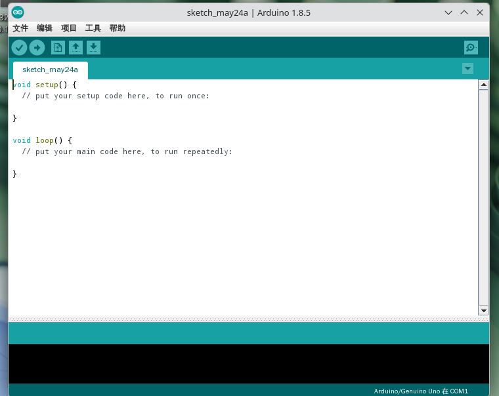Screen dimensions: 499x396
Task: Click the Upload arrow button
Action: click(37, 48)
